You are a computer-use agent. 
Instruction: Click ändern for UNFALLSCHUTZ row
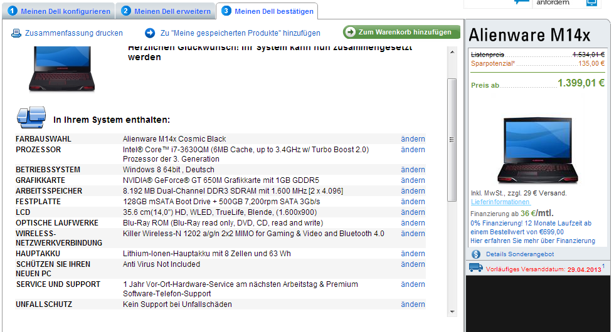[x=413, y=304]
